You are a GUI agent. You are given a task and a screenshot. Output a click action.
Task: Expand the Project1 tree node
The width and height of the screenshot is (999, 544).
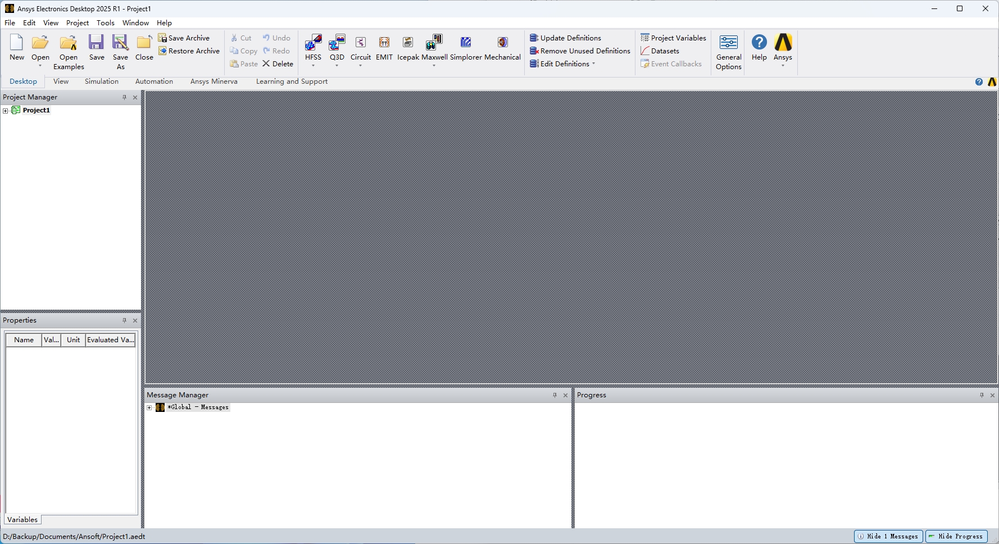click(x=6, y=111)
